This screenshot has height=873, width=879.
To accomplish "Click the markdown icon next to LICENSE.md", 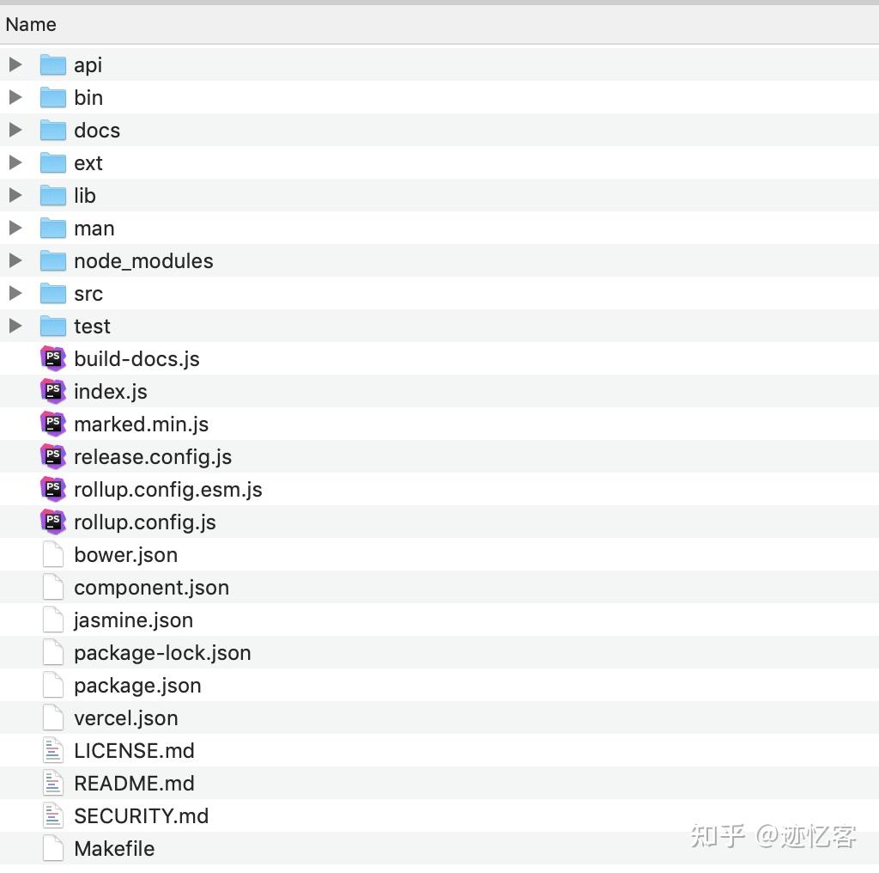I will click(x=52, y=750).
